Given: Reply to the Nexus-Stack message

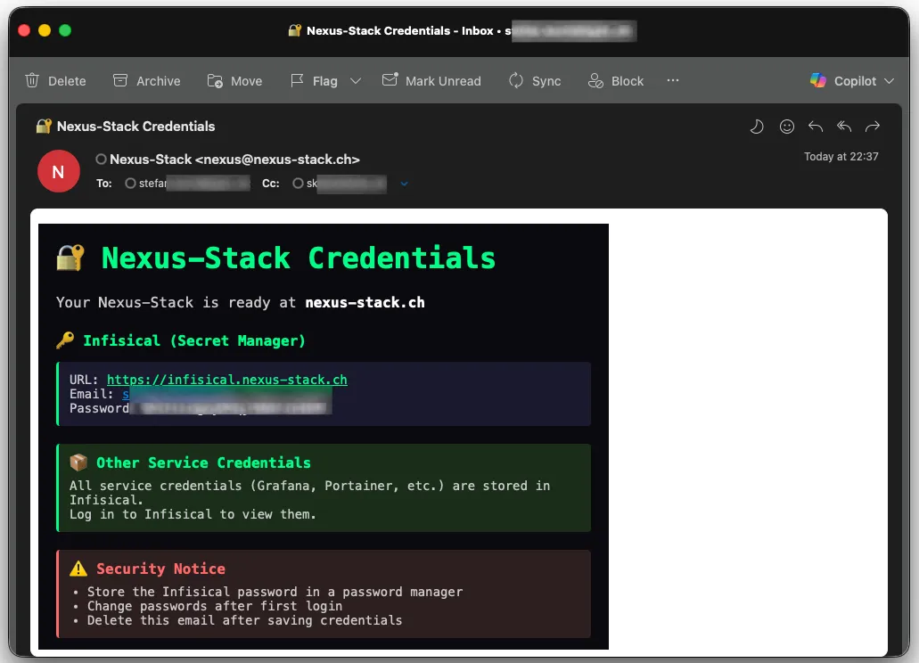Looking at the screenshot, I should click(815, 127).
